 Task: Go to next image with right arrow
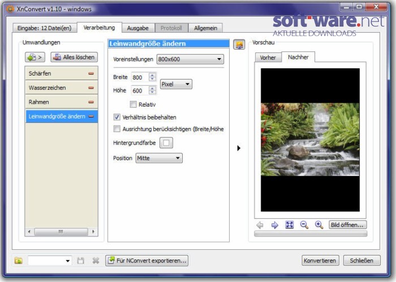point(274,224)
